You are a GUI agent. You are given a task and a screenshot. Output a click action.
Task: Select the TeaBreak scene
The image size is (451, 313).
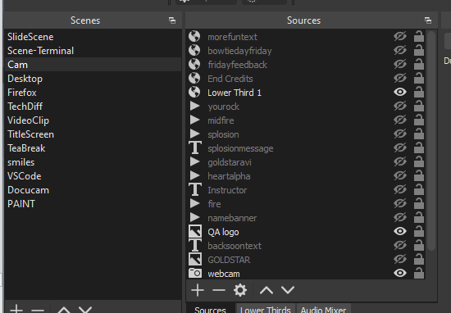click(93, 148)
